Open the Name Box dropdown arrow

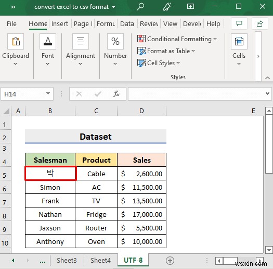(48, 93)
